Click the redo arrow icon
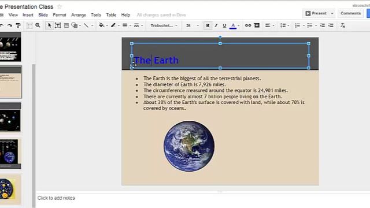Viewport: 370px width, 208px height. point(10,25)
